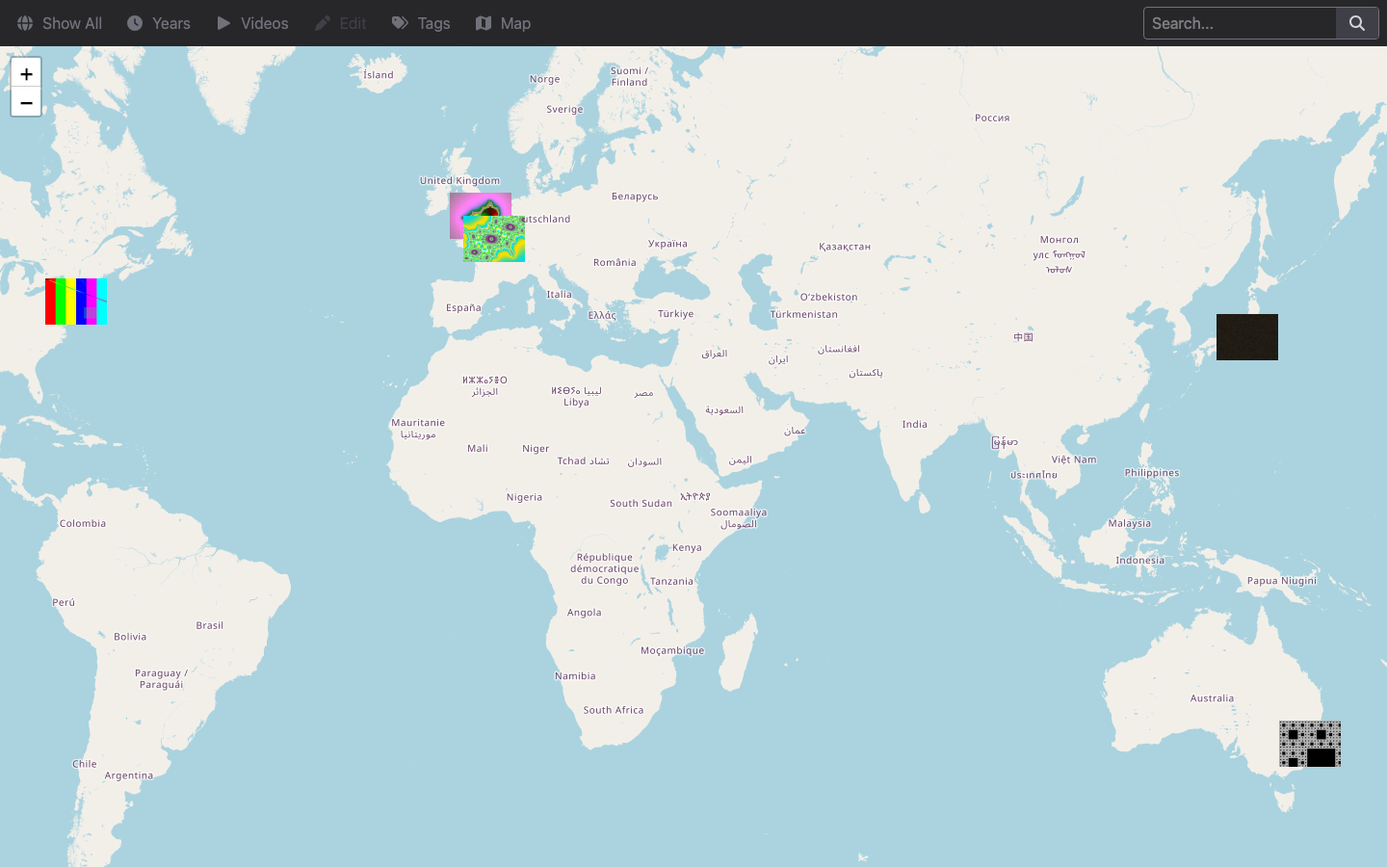This screenshot has width=1387, height=867.
Task: Click the United Kingdom map label
Action: click(x=459, y=180)
